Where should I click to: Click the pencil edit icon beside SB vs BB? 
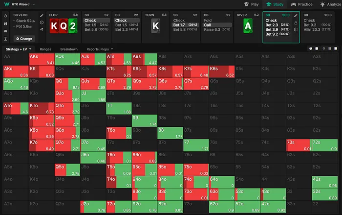pyautogui.click(x=42, y=16)
